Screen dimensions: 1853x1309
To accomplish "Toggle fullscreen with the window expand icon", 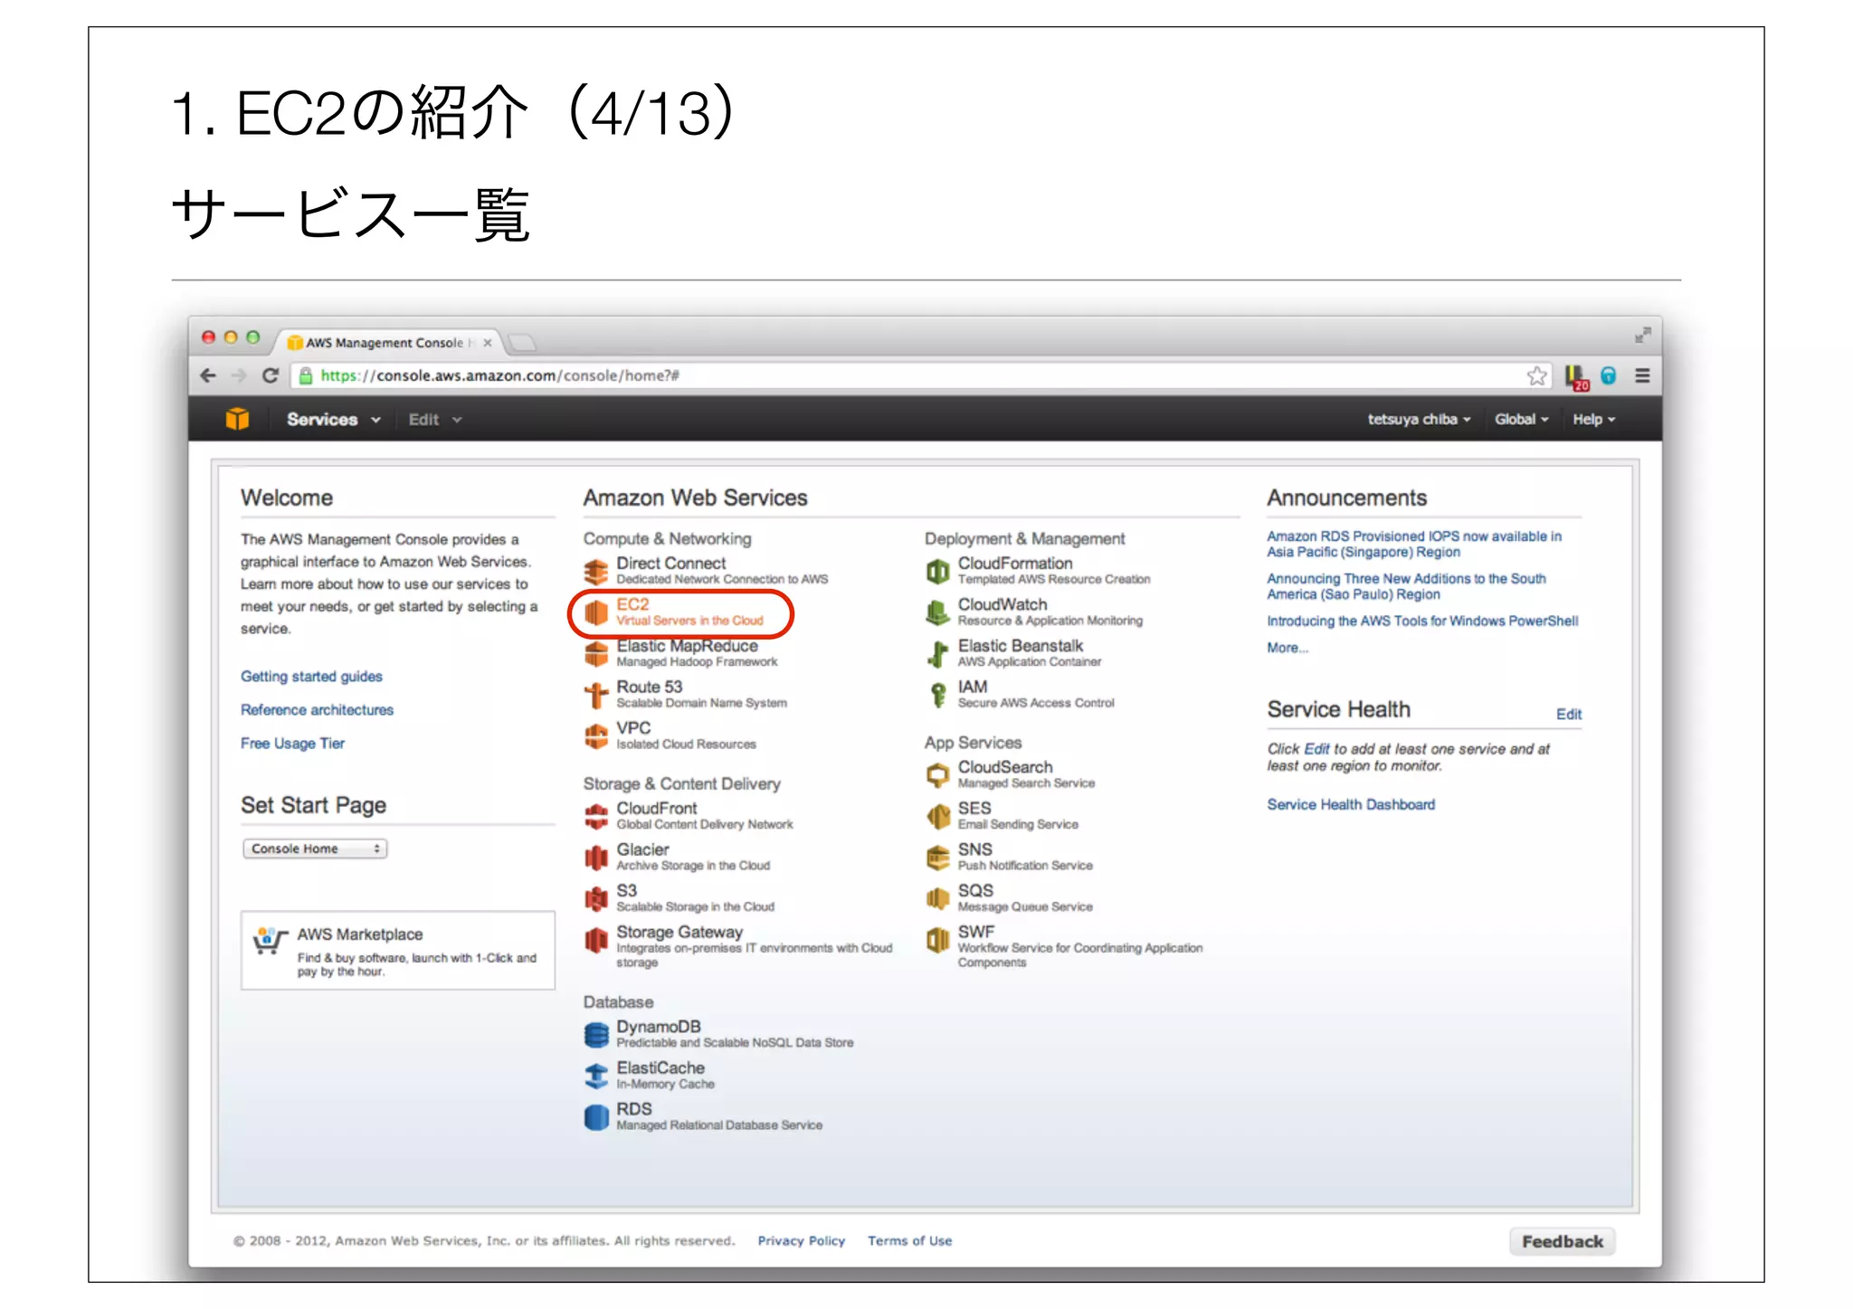I will [1642, 336].
